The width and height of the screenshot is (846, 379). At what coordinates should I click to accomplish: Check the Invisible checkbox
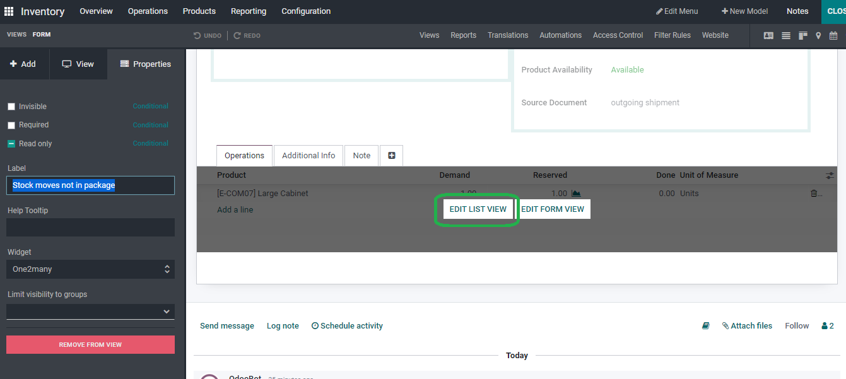tap(11, 107)
